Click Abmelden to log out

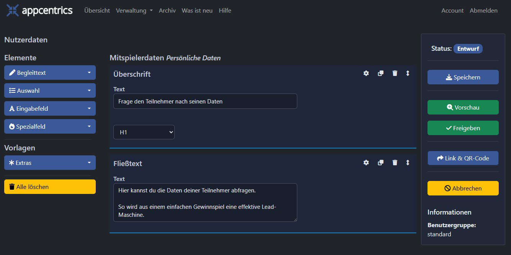(x=483, y=11)
